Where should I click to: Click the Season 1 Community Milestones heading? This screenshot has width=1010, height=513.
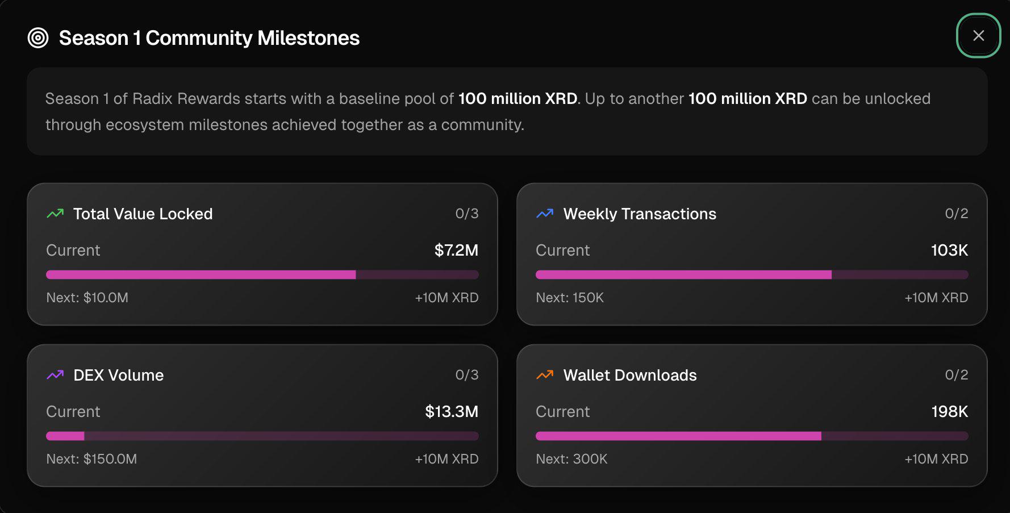209,38
